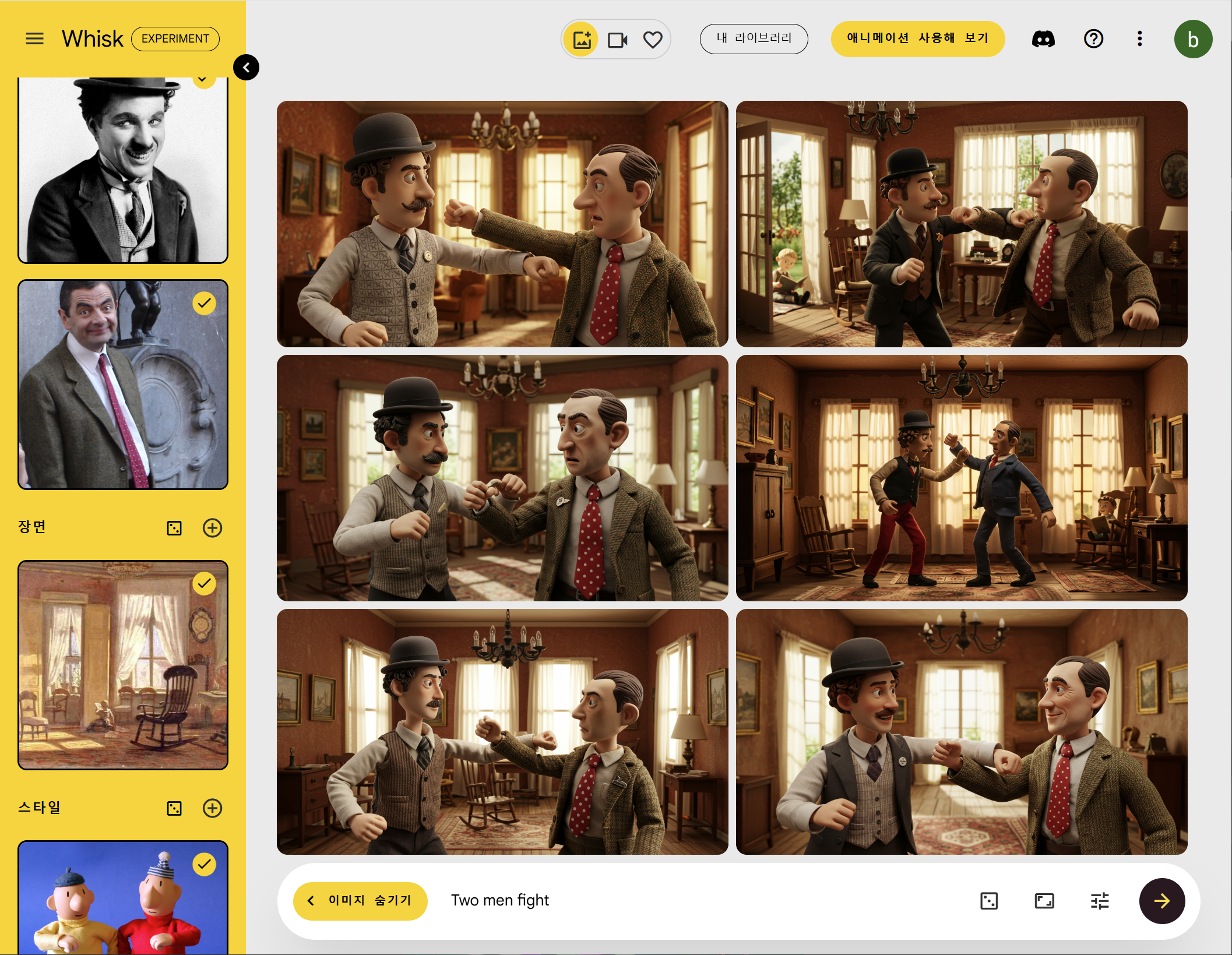Click 이미지 숨기기 button

360,901
